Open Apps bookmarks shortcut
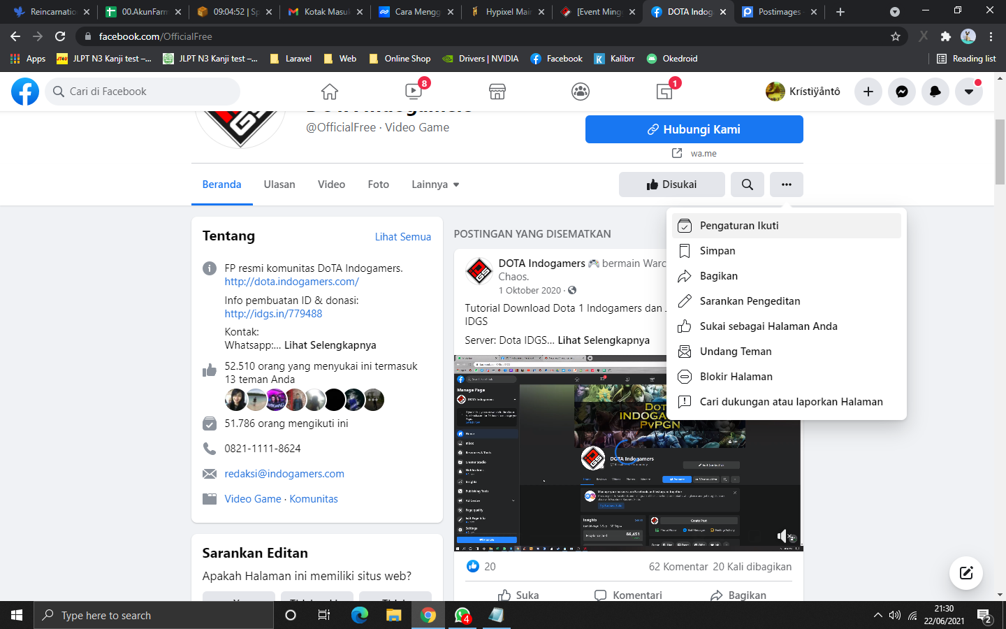Image resolution: width=1006 pixels, height=629 pixels. tap(28, 59)
